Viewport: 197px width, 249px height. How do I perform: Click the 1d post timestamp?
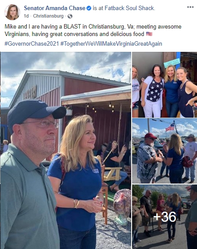[26, 16]
